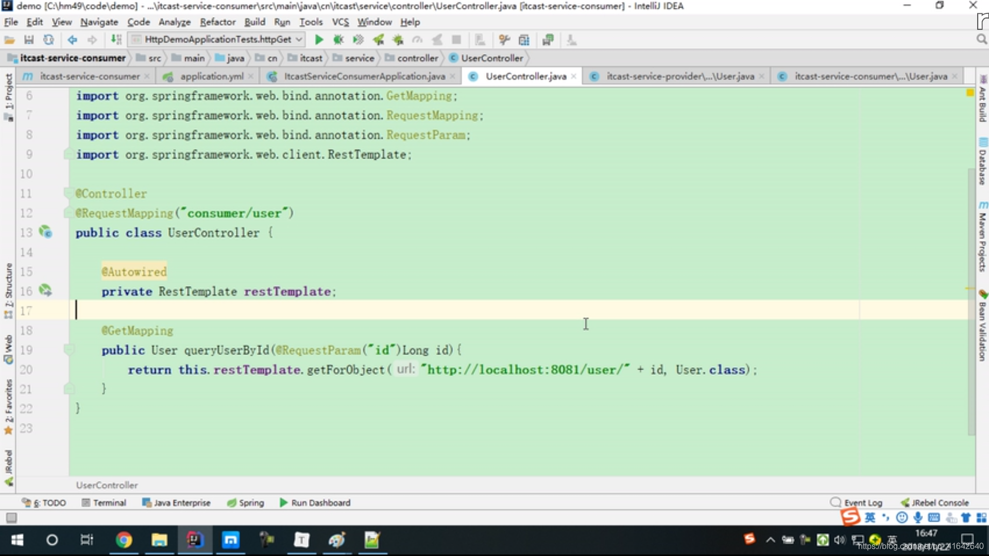Click the Search Everywhere magnifier
The image size is (989, 556).
click(981, 40)
